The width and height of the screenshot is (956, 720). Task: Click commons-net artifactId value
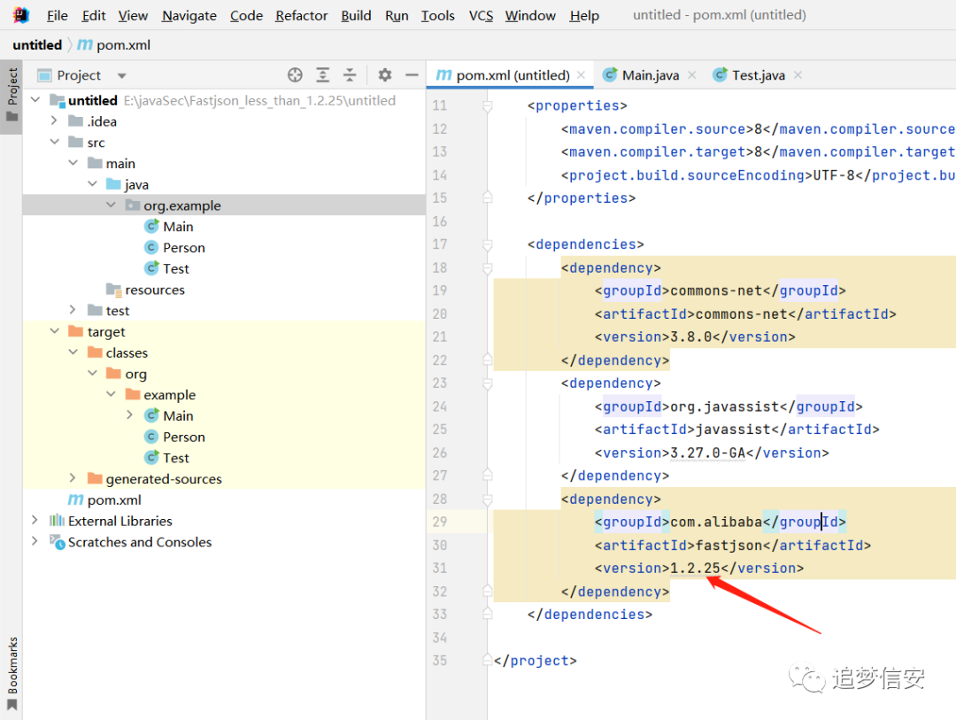pos(742,314)
